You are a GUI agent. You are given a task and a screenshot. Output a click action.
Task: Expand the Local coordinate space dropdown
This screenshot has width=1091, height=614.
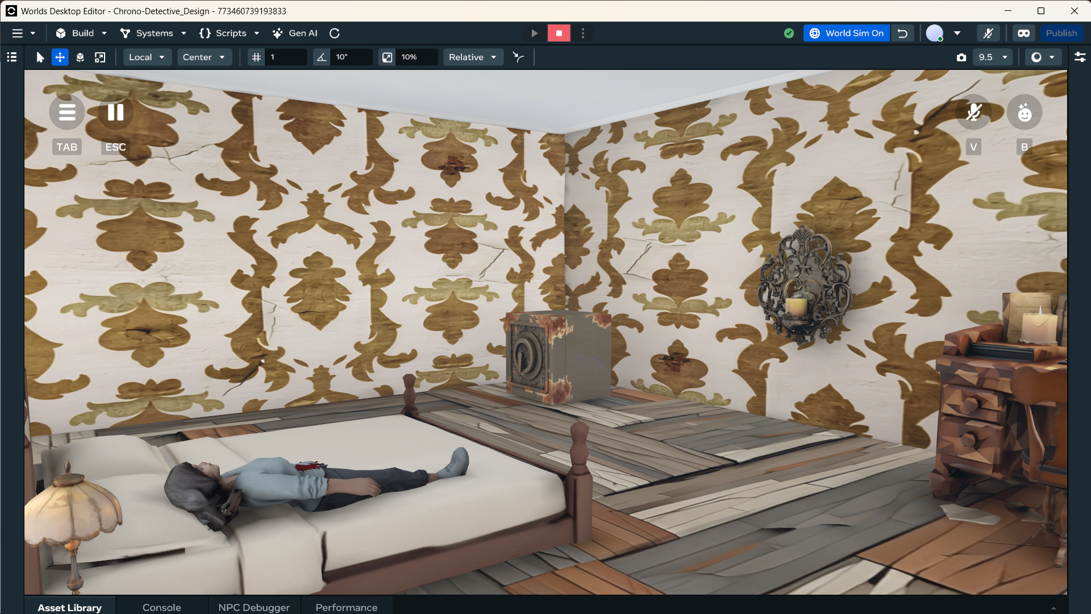coord(147,57)
